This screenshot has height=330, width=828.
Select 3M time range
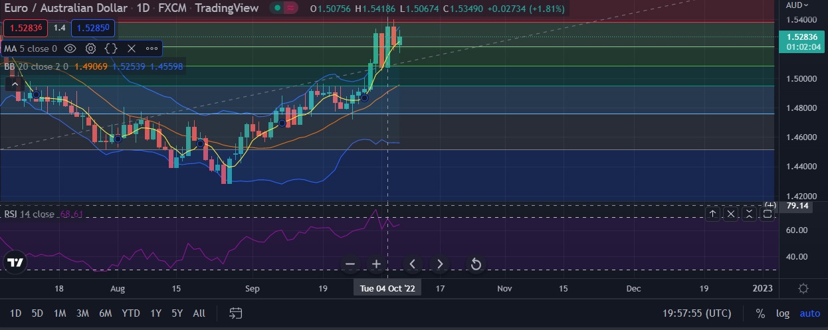point(82,313)
